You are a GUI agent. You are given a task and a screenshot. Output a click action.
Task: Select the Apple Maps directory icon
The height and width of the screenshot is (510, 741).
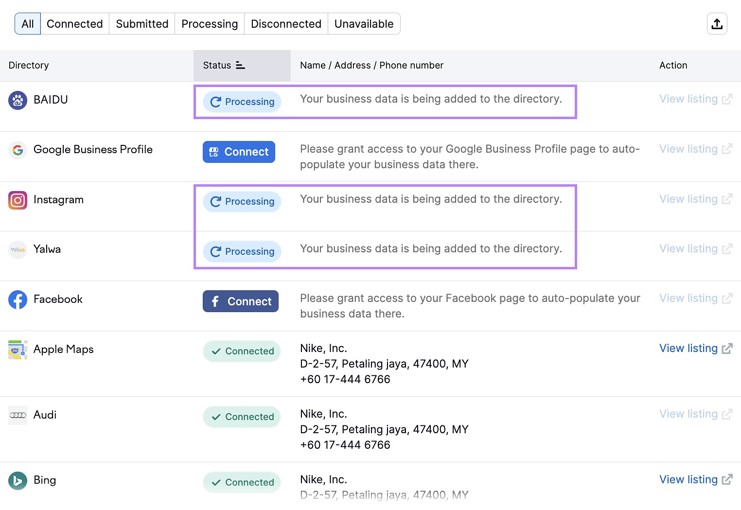pos(18,350)
